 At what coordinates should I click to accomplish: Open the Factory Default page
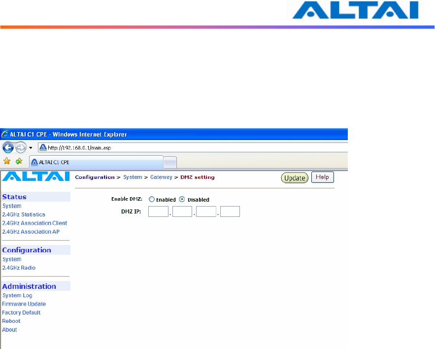pyautogui.click(x=21, y=313)
